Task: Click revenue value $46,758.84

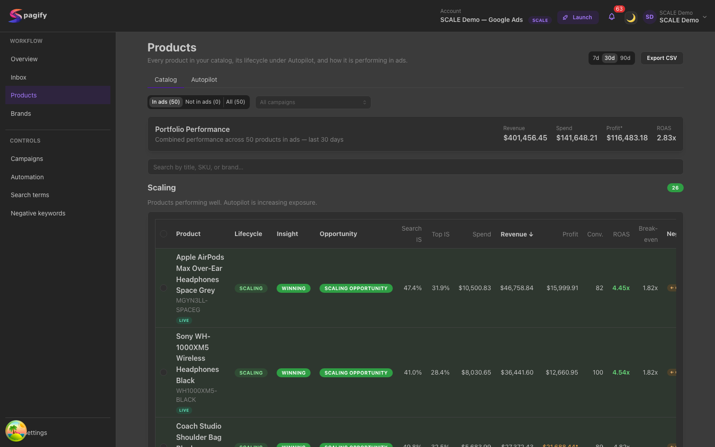Action: click(x=517, y=288)
